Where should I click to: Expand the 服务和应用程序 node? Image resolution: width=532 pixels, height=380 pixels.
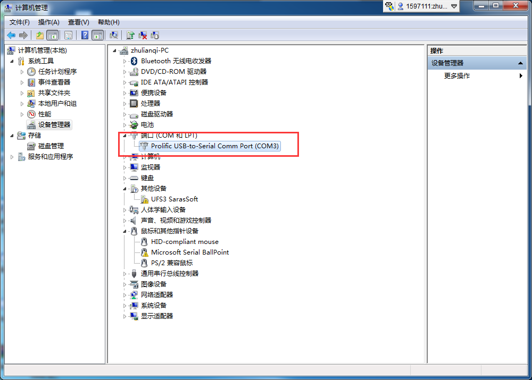(12, 157)
